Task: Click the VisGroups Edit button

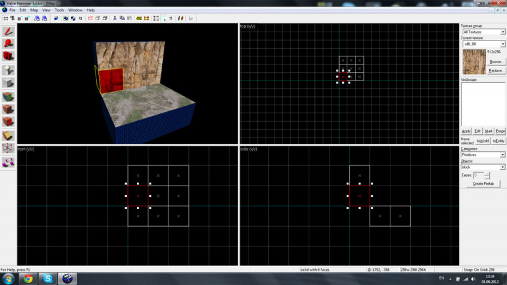Action: 478,131
